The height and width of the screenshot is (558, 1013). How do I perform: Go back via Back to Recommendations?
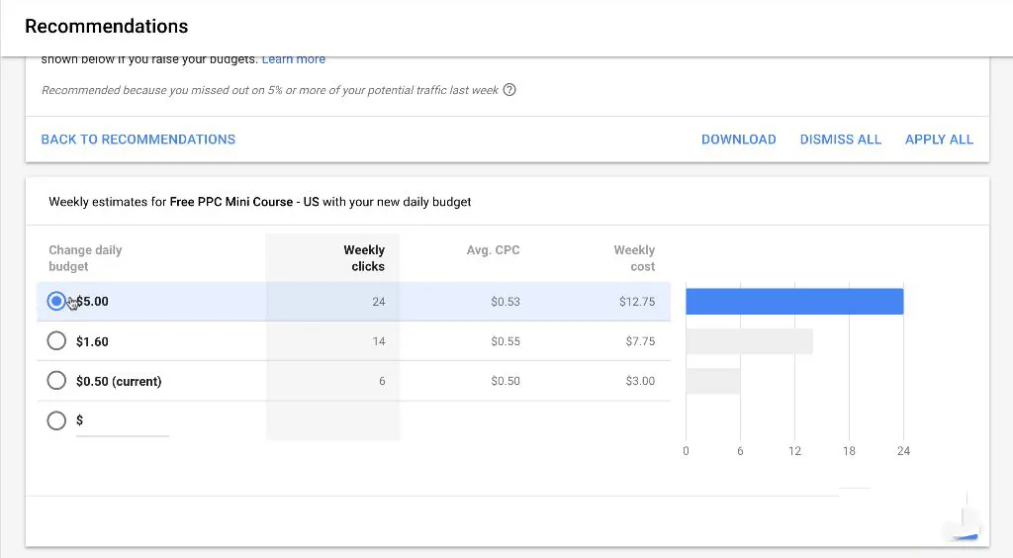pyautogui.click(x=138, y=139)
